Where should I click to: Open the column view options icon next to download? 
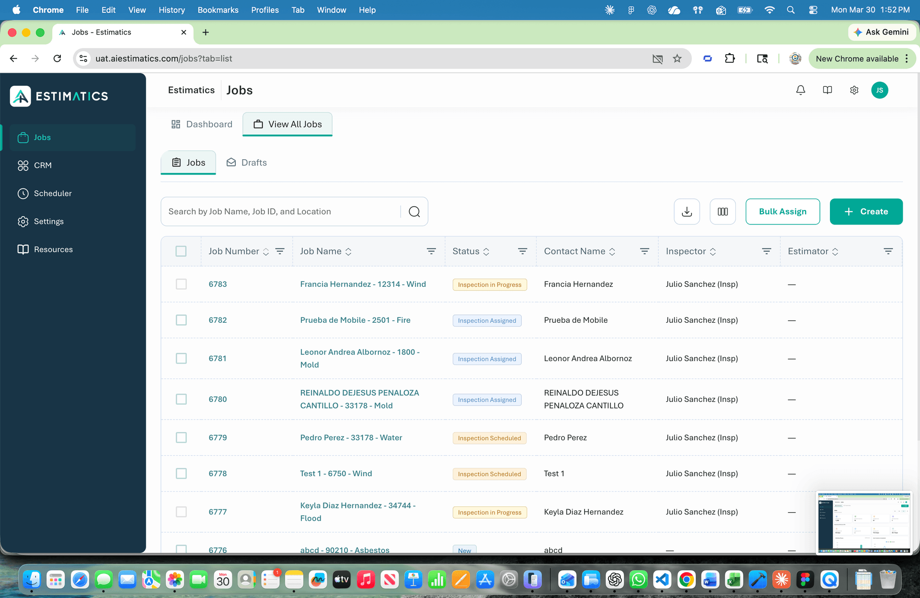723,211
